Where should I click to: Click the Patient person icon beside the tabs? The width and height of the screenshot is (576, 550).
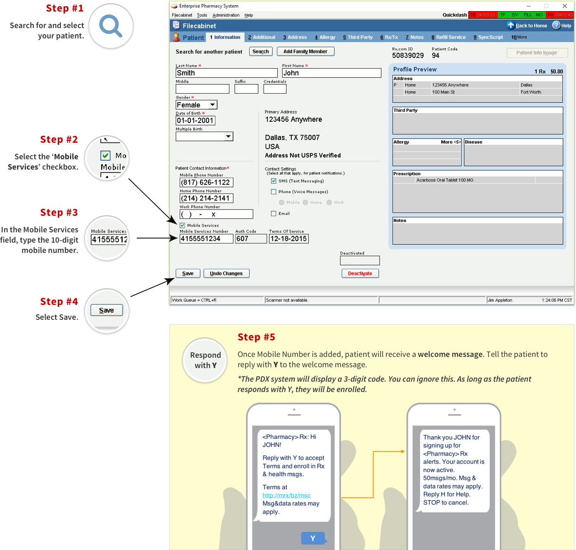coord(176,37)
